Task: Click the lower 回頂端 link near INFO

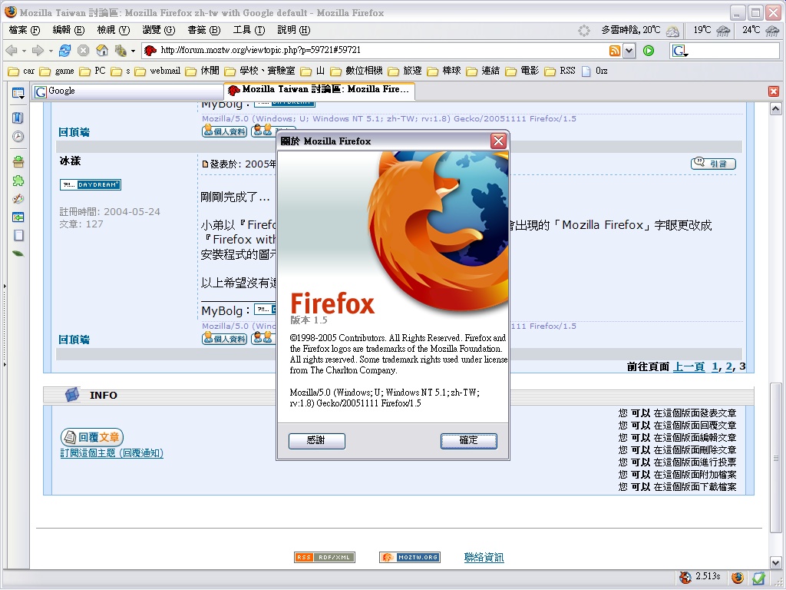Action: [x=74, y=340]
